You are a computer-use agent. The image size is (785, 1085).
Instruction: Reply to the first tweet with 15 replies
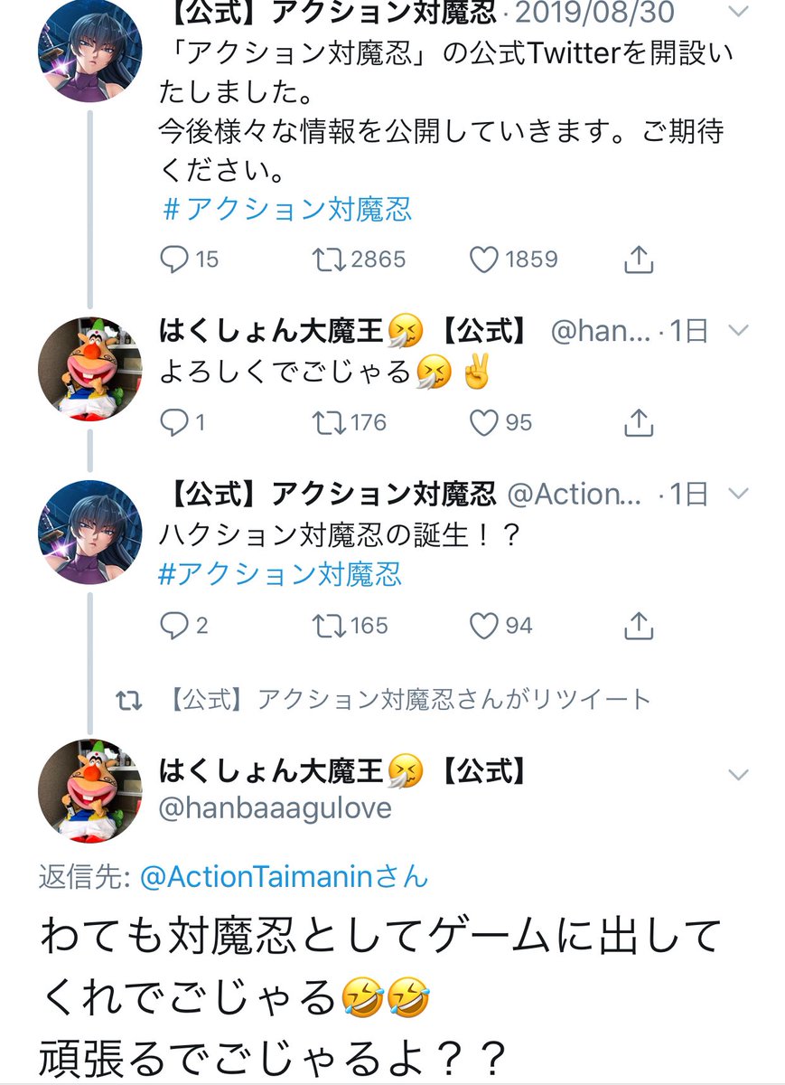(173, 259)
